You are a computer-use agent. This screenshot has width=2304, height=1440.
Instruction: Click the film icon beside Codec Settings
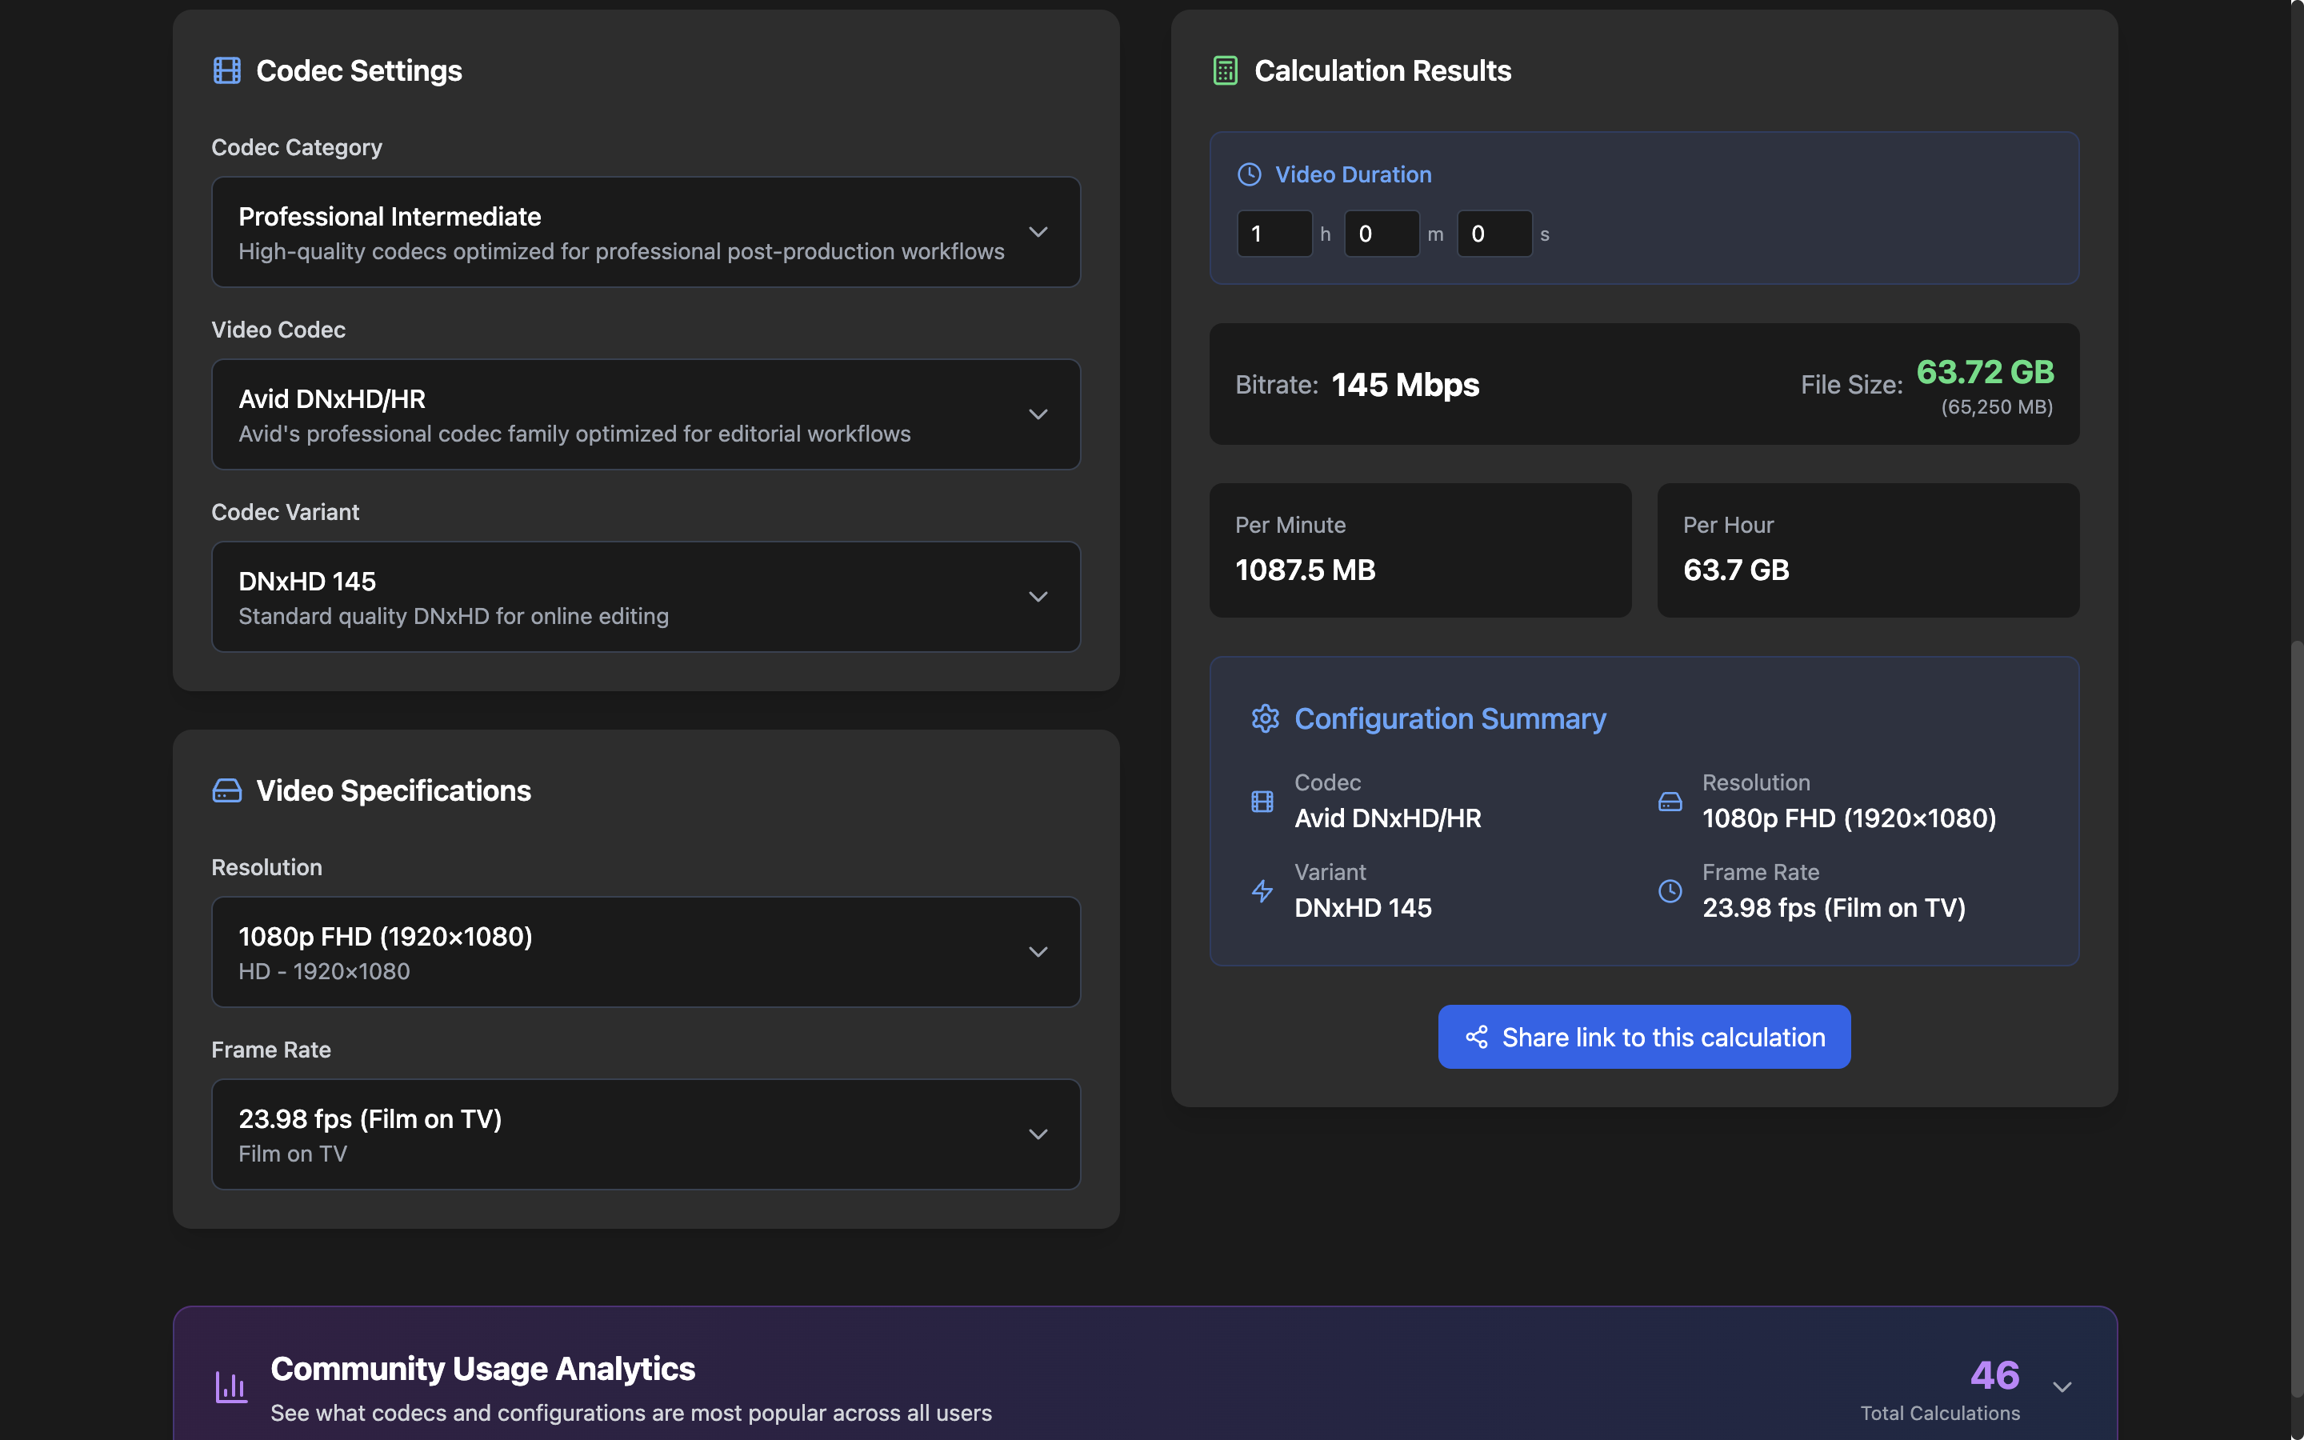pos(226,70)
